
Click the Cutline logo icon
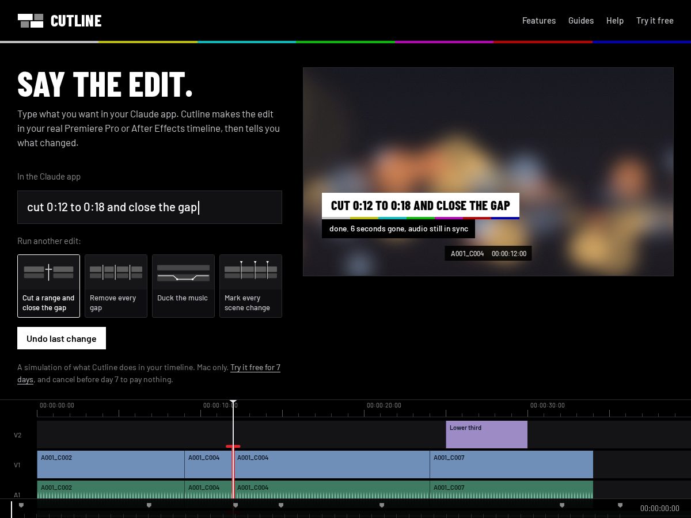click(x=31, y=21)
